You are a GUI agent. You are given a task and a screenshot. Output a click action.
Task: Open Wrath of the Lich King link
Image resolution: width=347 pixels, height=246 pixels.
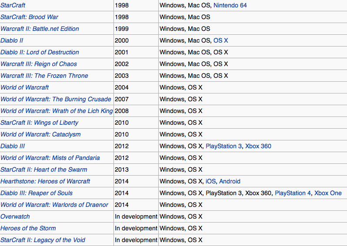[x=57, y=111]
